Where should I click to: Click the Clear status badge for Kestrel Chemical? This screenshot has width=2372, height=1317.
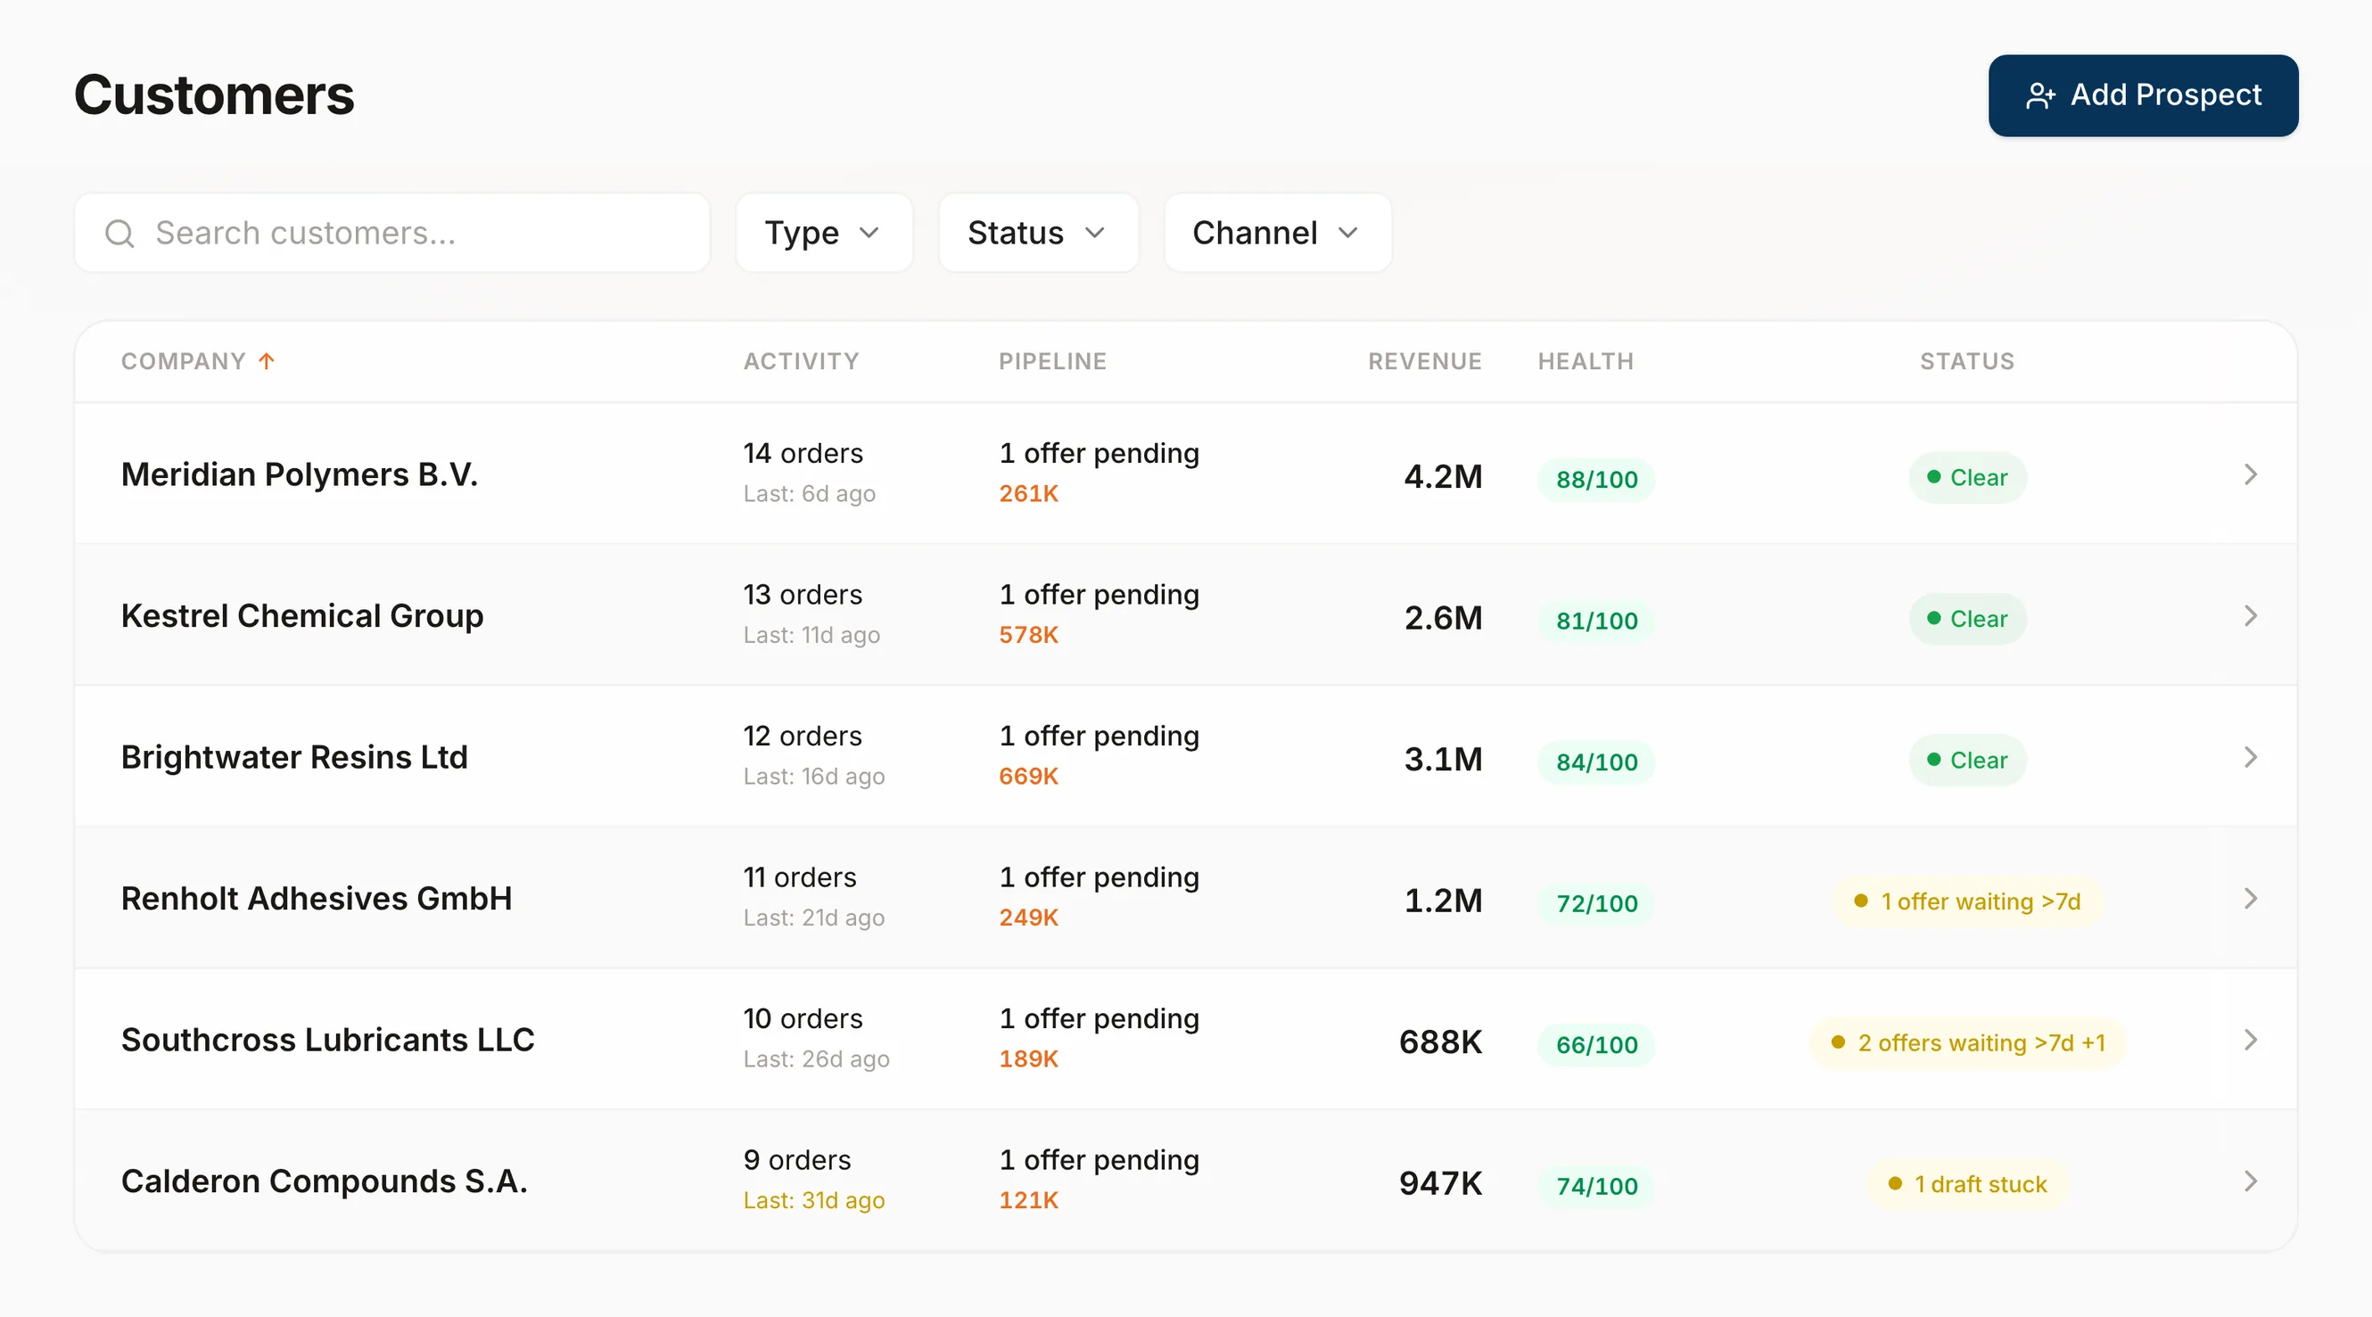(x=1968, y=619)
